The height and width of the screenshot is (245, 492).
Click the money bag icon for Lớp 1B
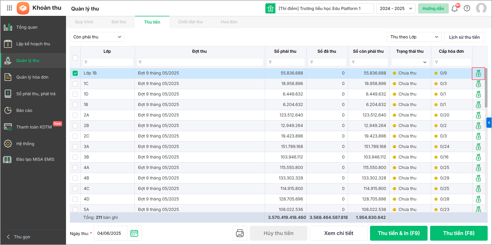point(478,73)
